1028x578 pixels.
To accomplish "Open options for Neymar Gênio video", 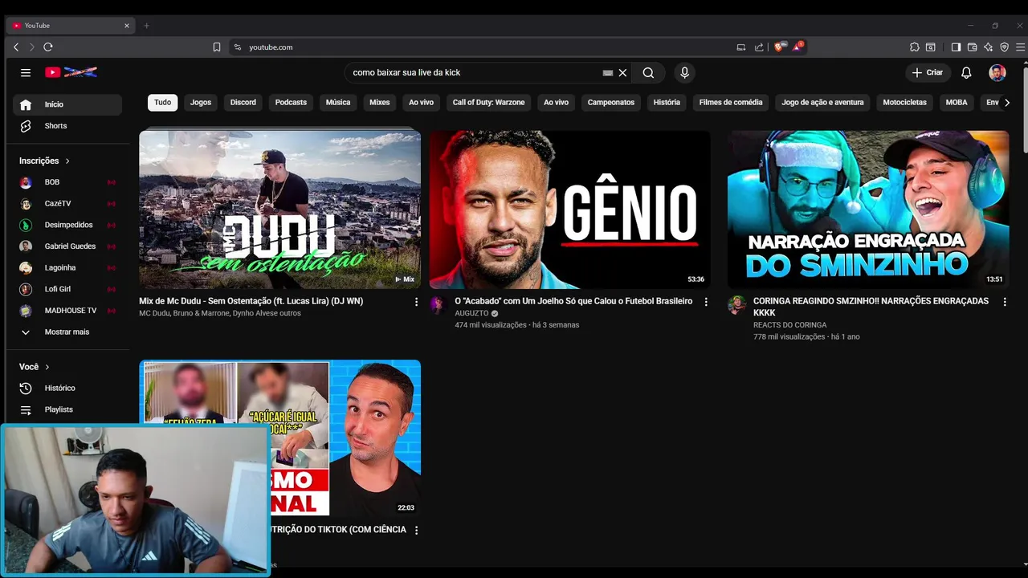I will (x=706, y=302).
